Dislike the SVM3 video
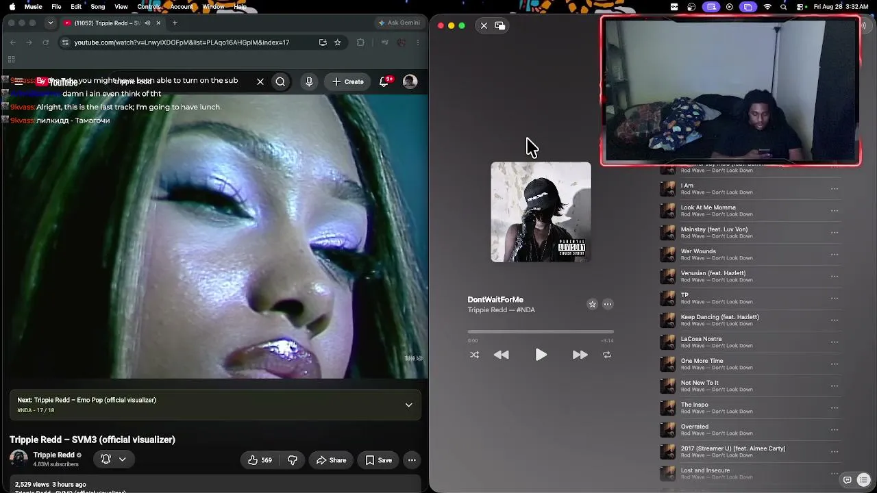877x493 pixels. click(x=293, y=460)
